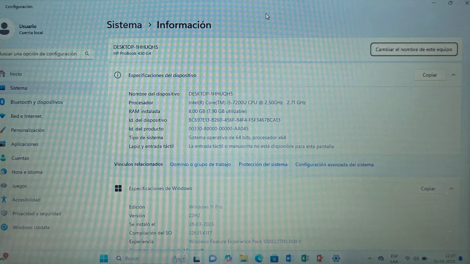Viewport: 470px width, 264px height.
Task: Launch Word from the taskbar
Action: pyautogui.click(x=290, y=259)
